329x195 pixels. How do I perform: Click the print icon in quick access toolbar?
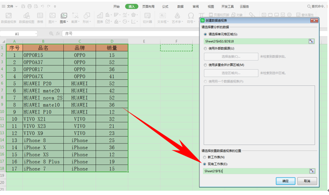coord(29,6)
